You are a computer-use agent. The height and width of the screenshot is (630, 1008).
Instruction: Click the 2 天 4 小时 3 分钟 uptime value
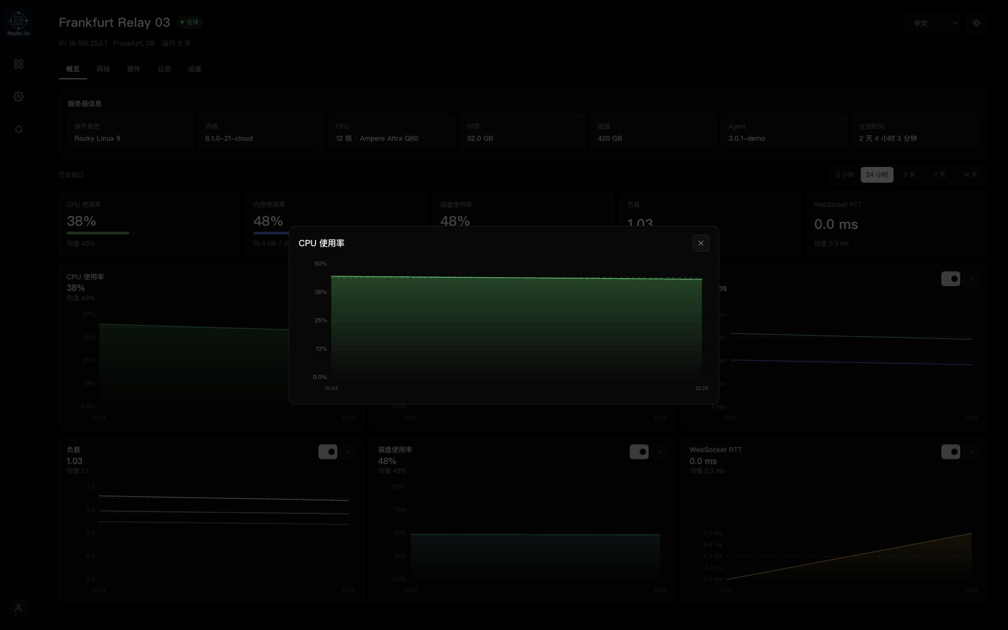888,139
